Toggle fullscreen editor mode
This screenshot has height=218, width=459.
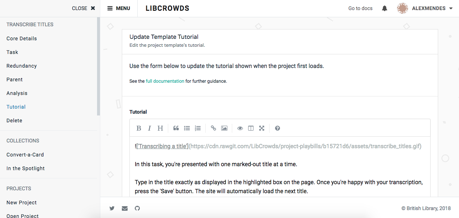point(261,128)
